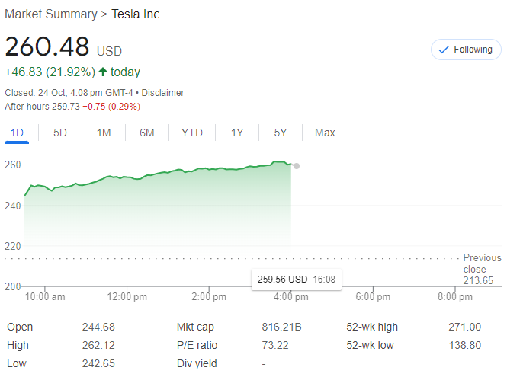Click the 52-wk high value 271.00
Screen dimensions: 507x377
click(464, 327)
